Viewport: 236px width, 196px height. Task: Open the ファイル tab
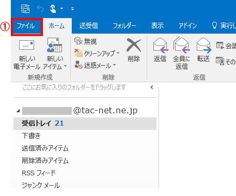point(26,26)
